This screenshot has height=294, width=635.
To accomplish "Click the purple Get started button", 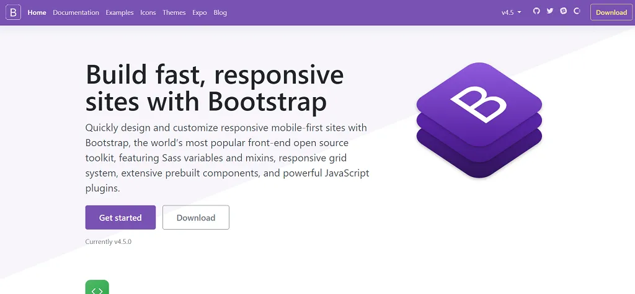I will point(120,218).
